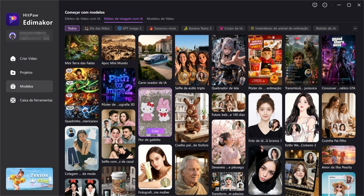Click Criar on Flor de gatinho
Screen dimensions: 364x196
click(155, 131)
